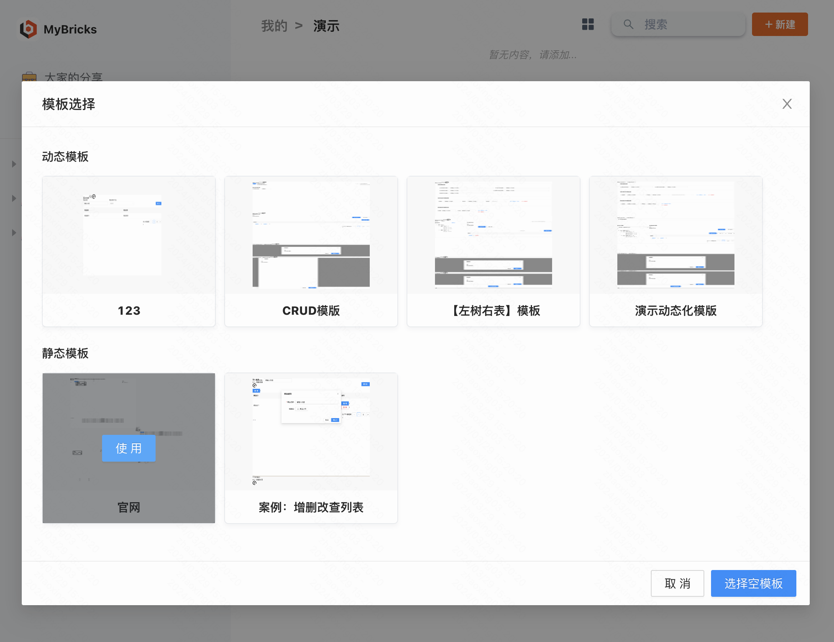Open the 大家的分享 briefcase icon
This screenshot has width=834, height=642.
[29, 77]
